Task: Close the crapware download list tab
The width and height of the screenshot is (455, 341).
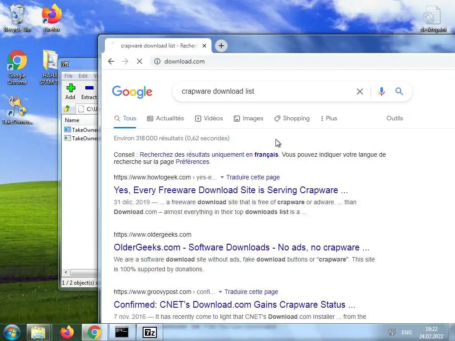Action: click(x=204, y=46)
